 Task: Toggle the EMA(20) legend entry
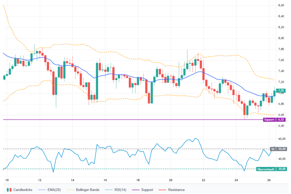coord(49,190)
